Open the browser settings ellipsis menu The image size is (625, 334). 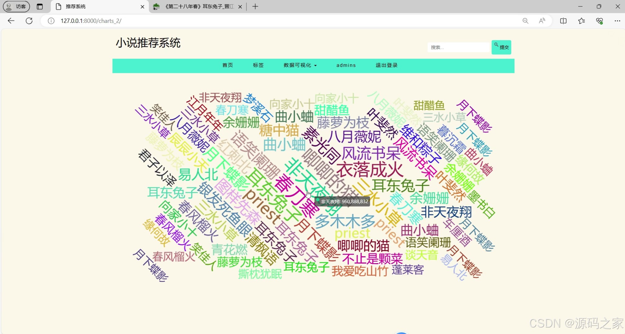click(617, 21)
